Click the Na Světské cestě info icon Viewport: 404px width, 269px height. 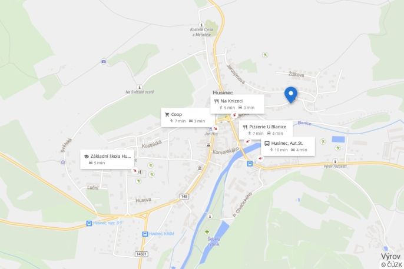140,87
